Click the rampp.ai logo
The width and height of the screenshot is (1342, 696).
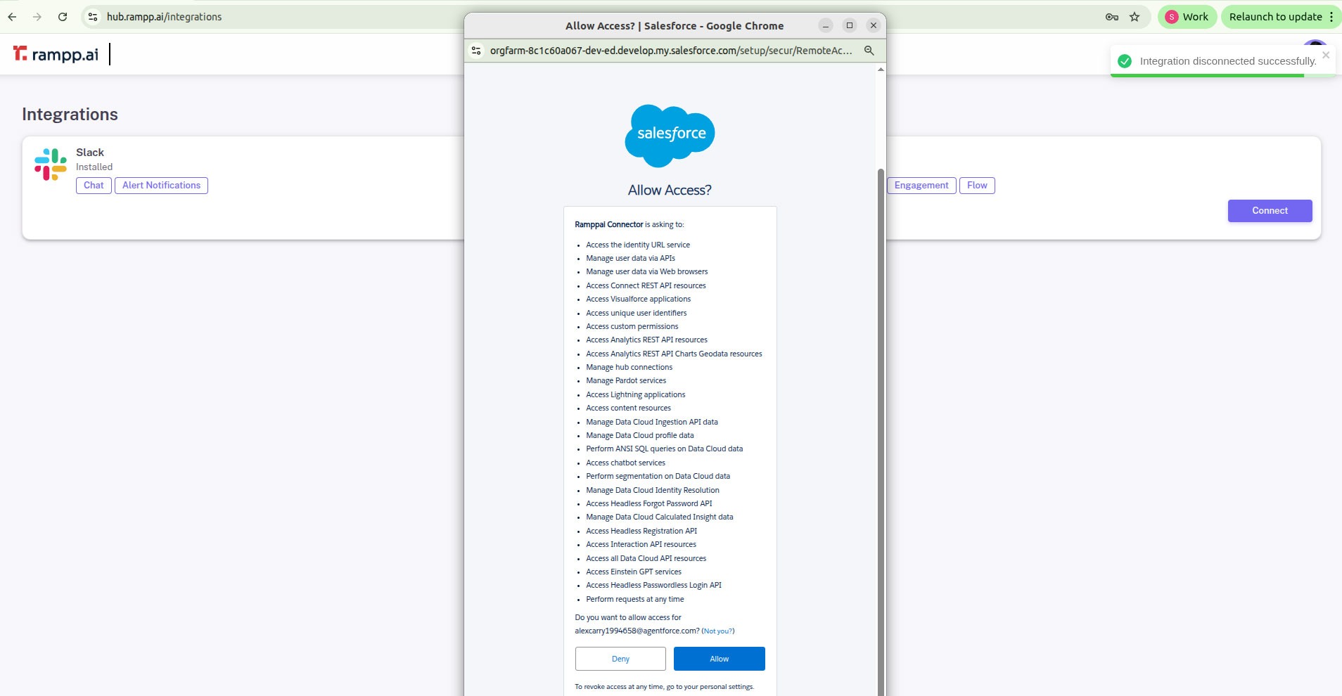pyautogui.click(x=56, y=54)
